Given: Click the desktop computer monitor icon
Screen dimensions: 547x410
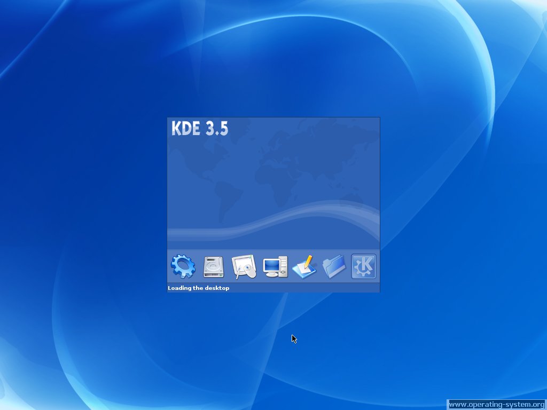Looking at the screenshot, I should 275,267.
